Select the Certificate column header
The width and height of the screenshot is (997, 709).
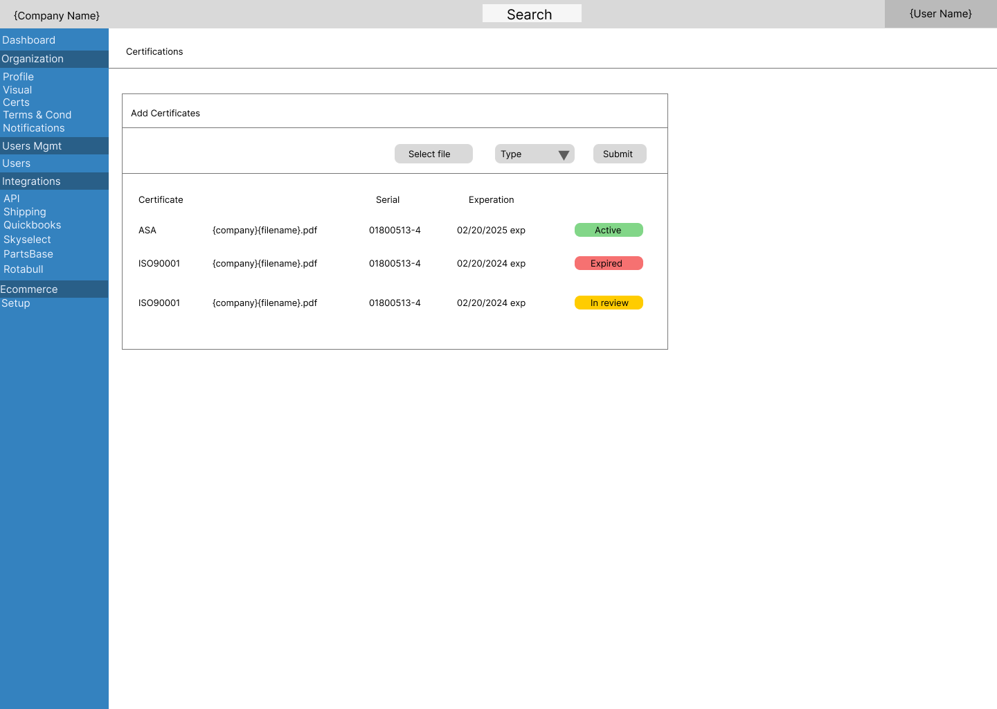pos(161,199)
